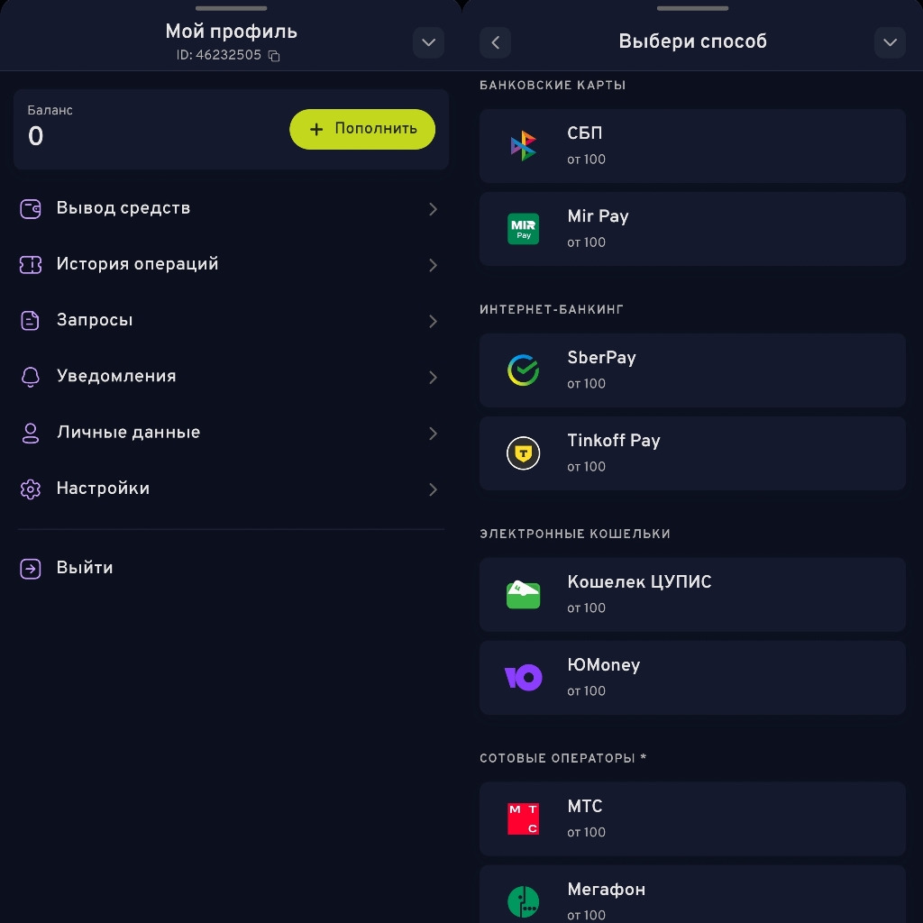Image resolution: width=923 pixels, height=923 pixels.
Task: Open the Настройки menu item
Action: pos(103,489)
